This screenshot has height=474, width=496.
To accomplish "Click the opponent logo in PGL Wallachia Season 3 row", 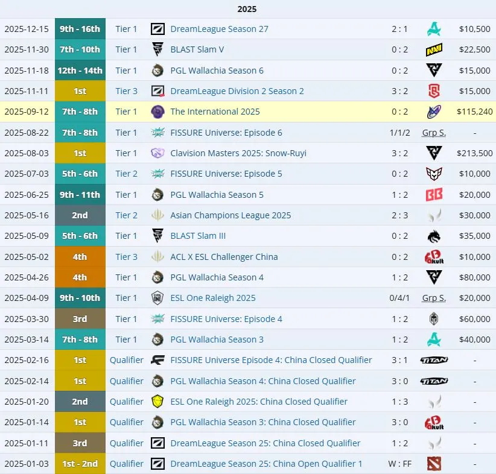I will (434, 340).
